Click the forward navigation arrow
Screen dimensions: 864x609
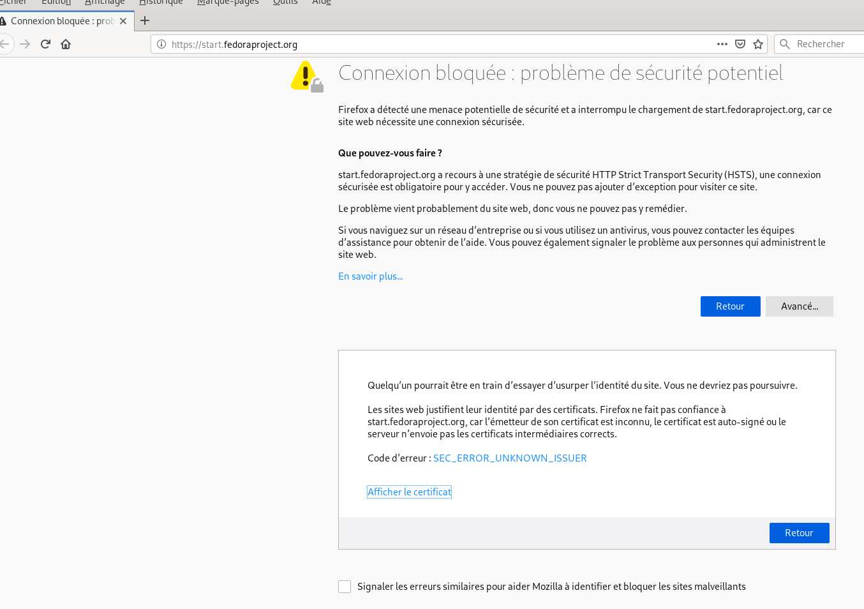[x=25, y=44]
